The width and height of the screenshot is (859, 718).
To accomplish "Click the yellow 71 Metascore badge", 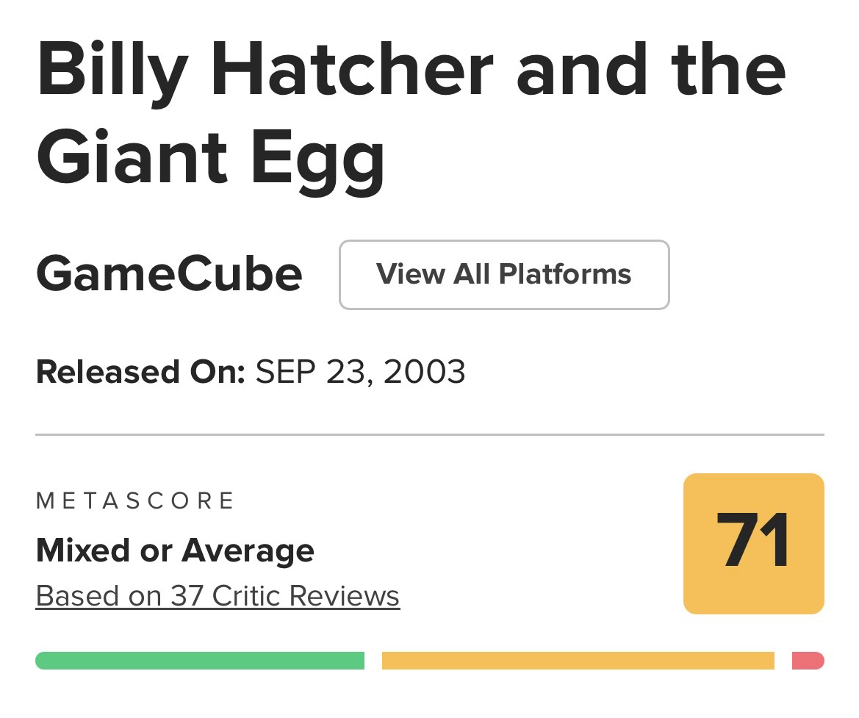I will coord(753,543).
